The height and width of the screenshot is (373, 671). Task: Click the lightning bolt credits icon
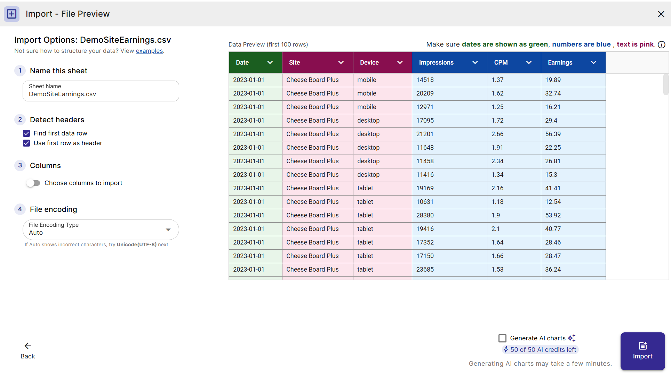(506, 349)
